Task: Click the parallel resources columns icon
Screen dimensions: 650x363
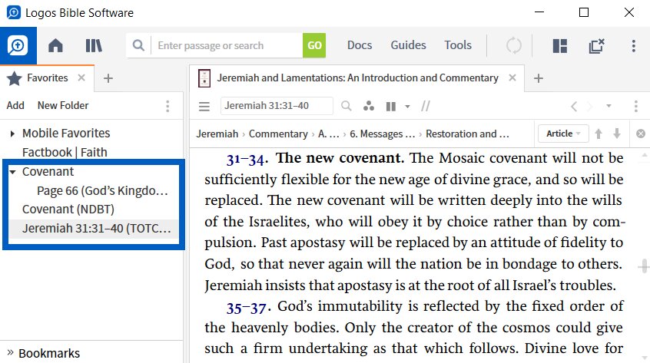Action: (x=390, y=107)
